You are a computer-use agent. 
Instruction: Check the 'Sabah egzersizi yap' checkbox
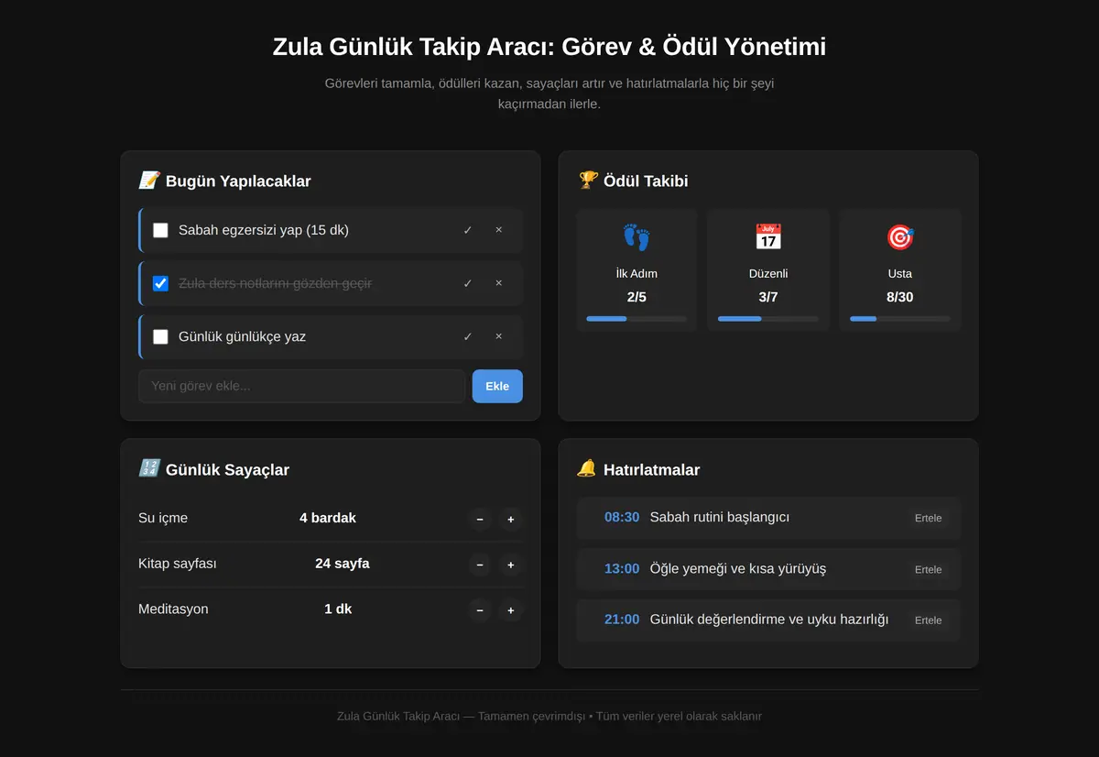click(160, 230)
